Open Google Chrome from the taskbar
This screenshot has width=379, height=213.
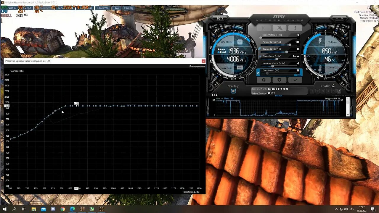click(x=63, y=209)
